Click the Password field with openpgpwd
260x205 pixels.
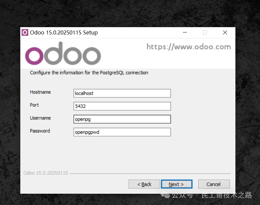[122, 132]
